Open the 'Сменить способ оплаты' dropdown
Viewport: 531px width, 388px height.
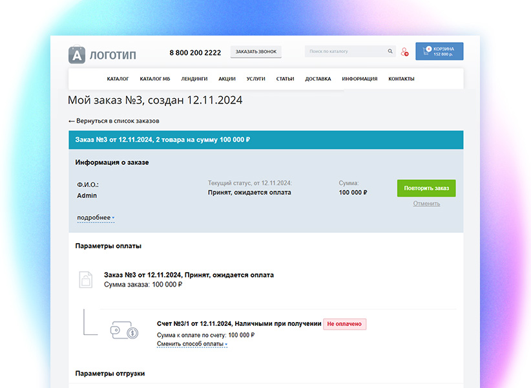click(192, 343)
